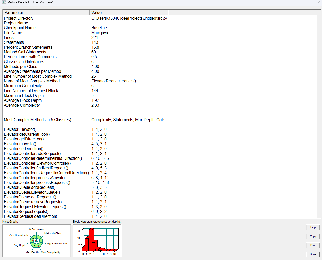Select the Average Block Depth row

coord(85,100)
